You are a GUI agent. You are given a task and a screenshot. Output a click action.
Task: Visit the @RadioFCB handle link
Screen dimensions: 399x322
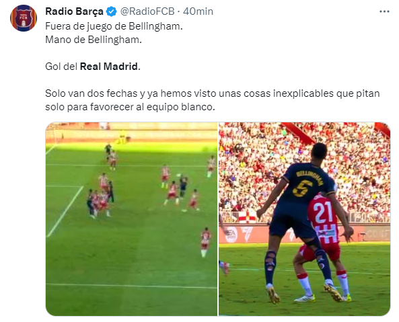(147, 11)
